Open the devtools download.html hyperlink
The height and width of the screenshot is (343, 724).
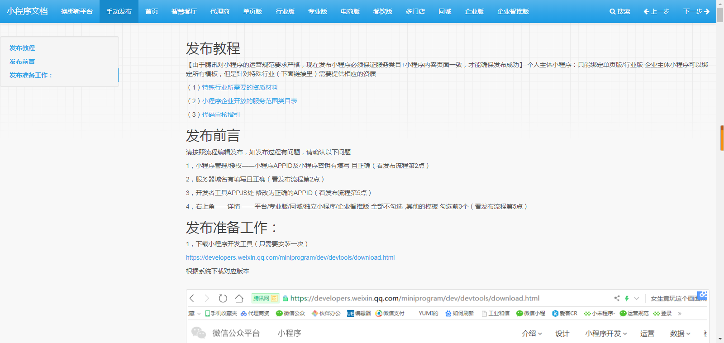290,257
